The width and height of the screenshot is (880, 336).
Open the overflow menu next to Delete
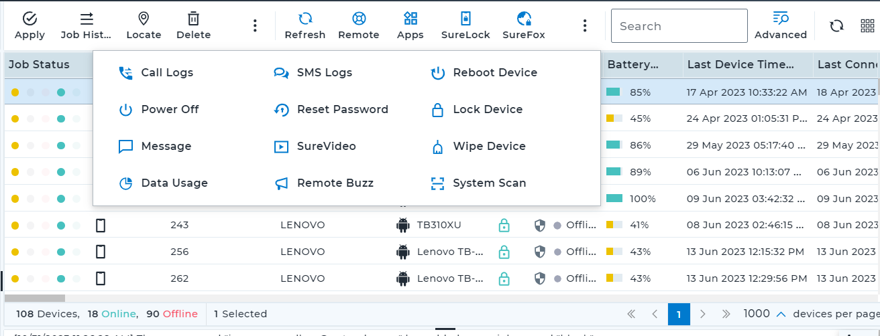(255, 25)
